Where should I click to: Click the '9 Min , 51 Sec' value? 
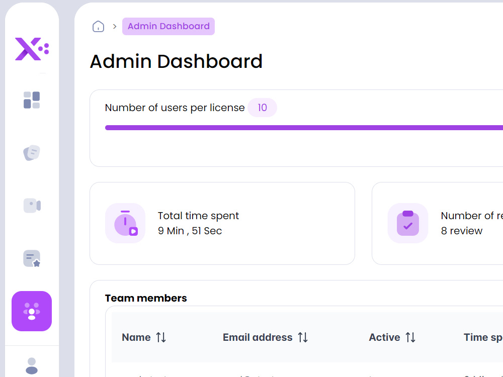(190, 231)
